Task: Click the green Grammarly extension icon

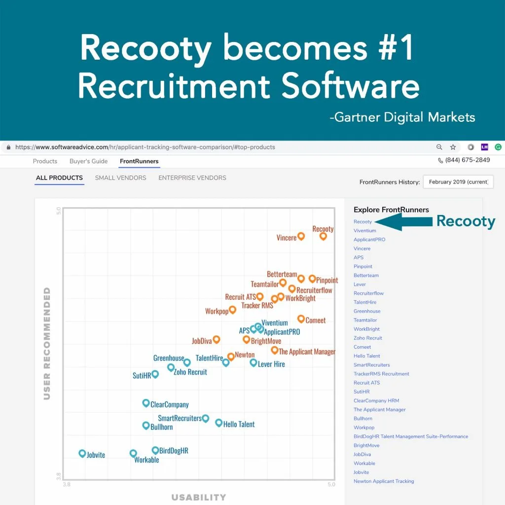Action: point(498,147)
